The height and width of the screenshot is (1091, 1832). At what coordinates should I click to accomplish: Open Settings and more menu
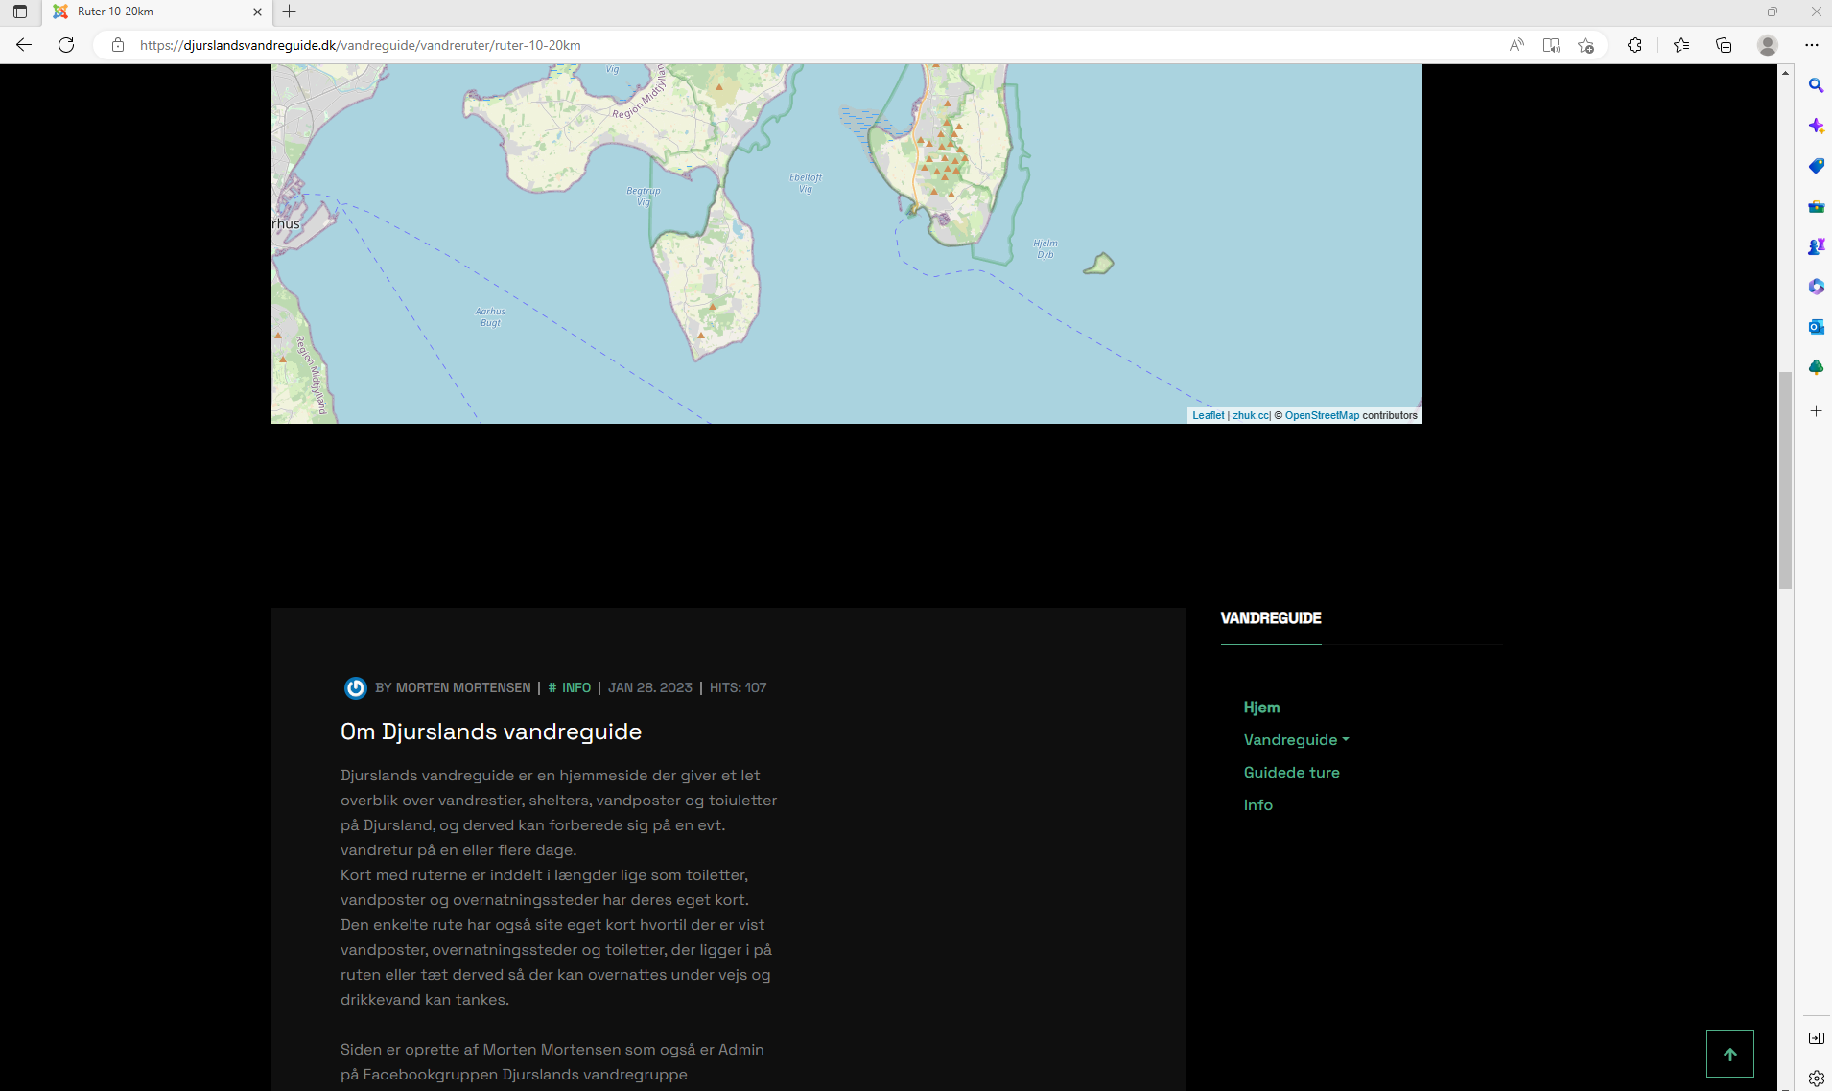coord(1812,45)
